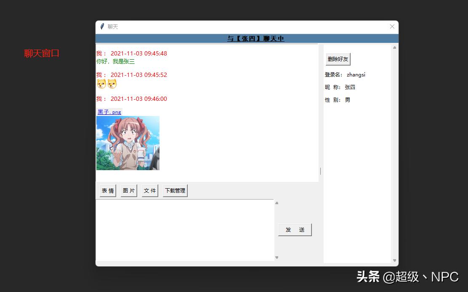The width and height of the screenshot is (468, 292).
Task: Click the down arrow on right panel scrollbar
Action: 394,260
